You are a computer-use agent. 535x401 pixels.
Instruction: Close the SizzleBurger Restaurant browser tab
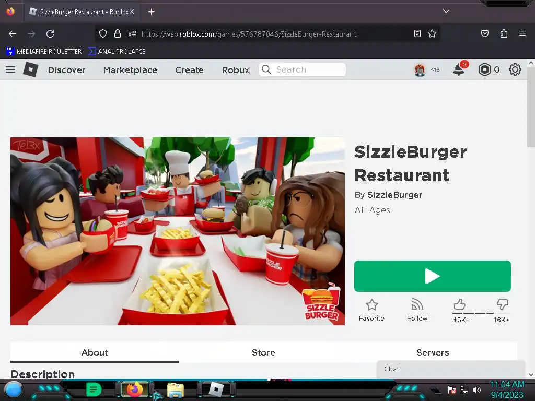[132, 11]
